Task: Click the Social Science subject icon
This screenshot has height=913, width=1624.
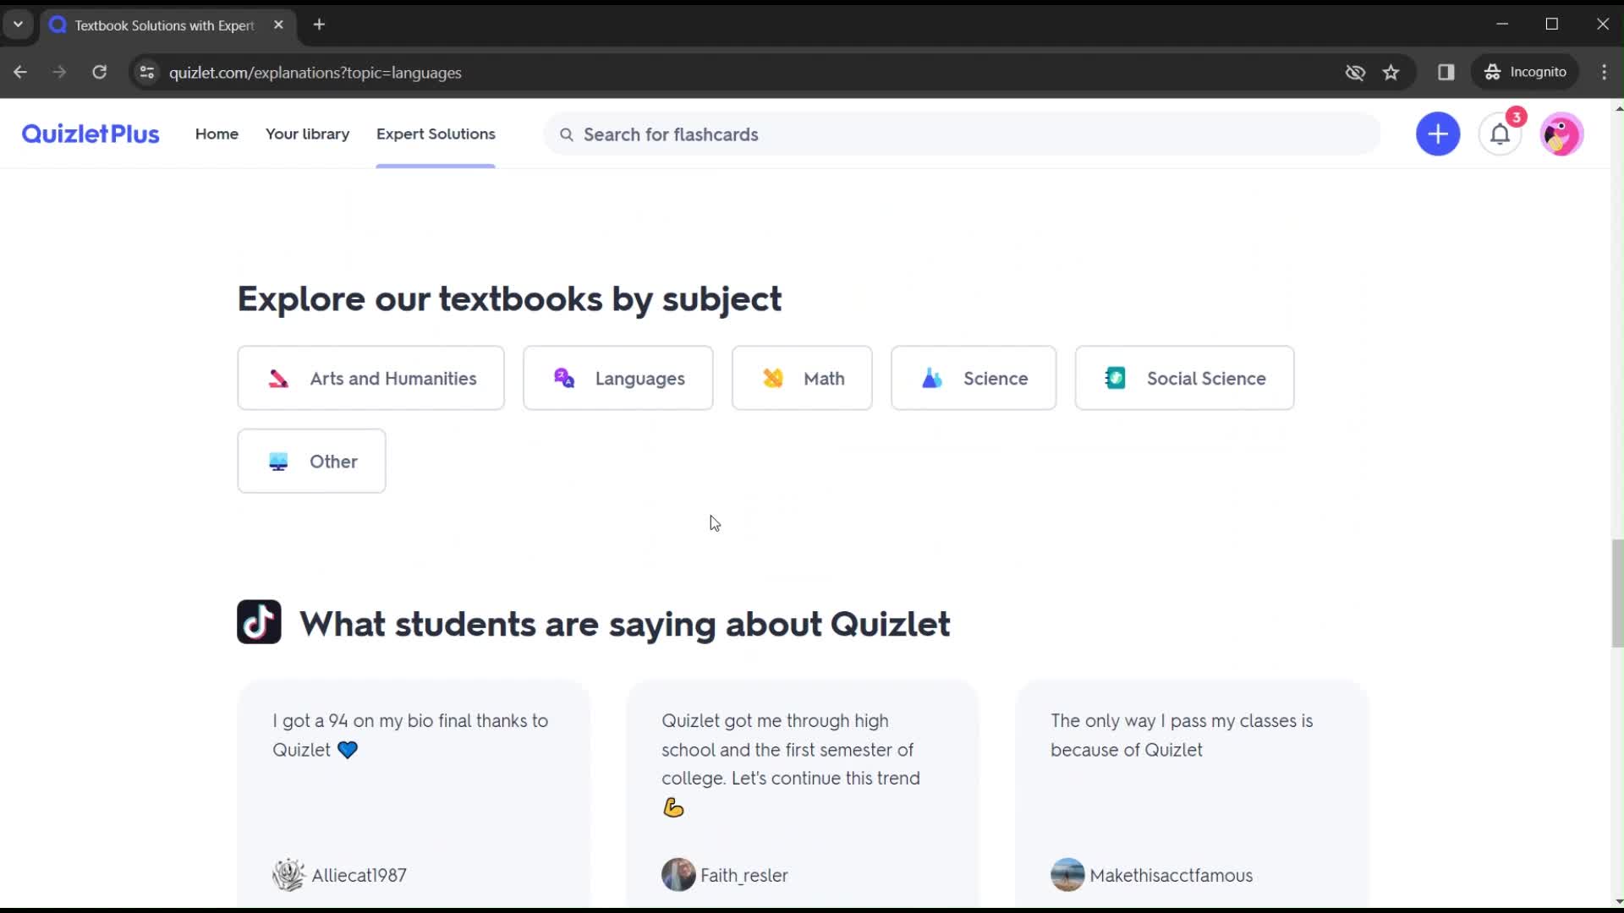Action: (1114, 378)
